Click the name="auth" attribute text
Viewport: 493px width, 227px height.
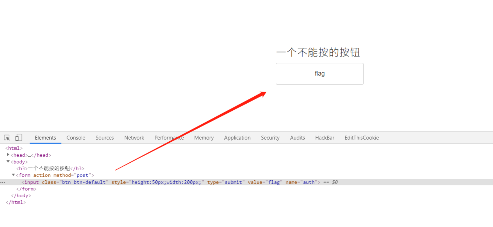pos(301,182)
